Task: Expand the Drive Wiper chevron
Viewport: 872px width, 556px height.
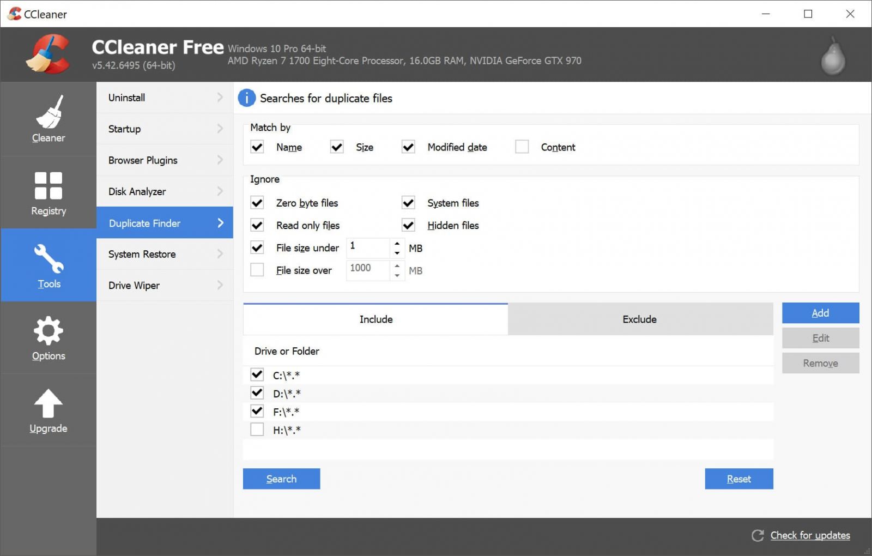Action: tap(220, 285)
